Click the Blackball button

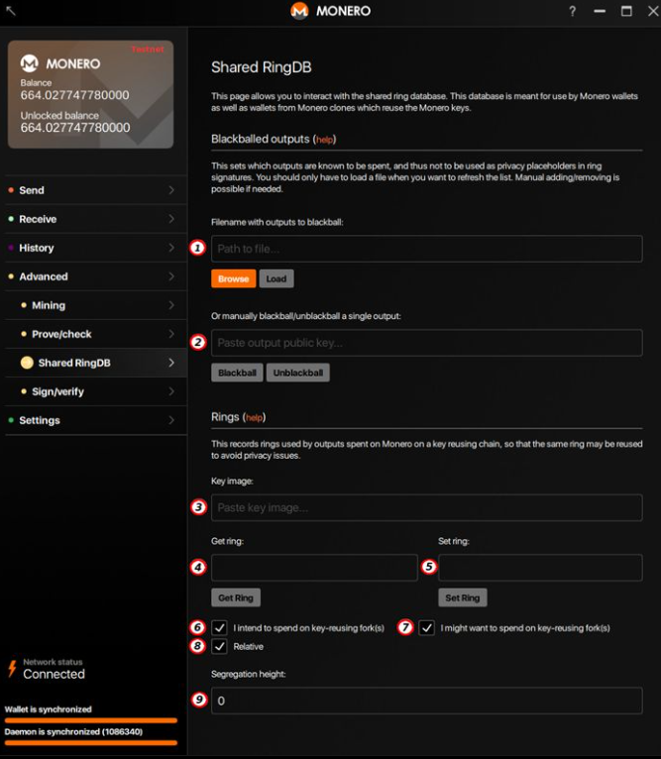pyautogui.click(x=237, y=374)
